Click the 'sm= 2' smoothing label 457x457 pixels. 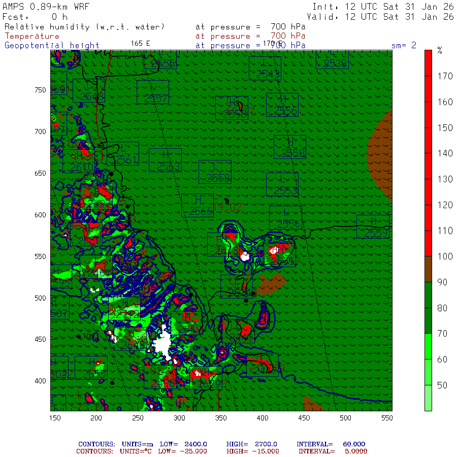(x=404, y=45)
